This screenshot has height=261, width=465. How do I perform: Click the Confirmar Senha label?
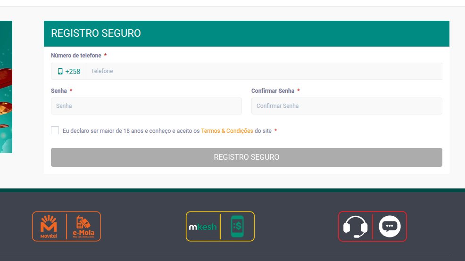click(273, 90)
